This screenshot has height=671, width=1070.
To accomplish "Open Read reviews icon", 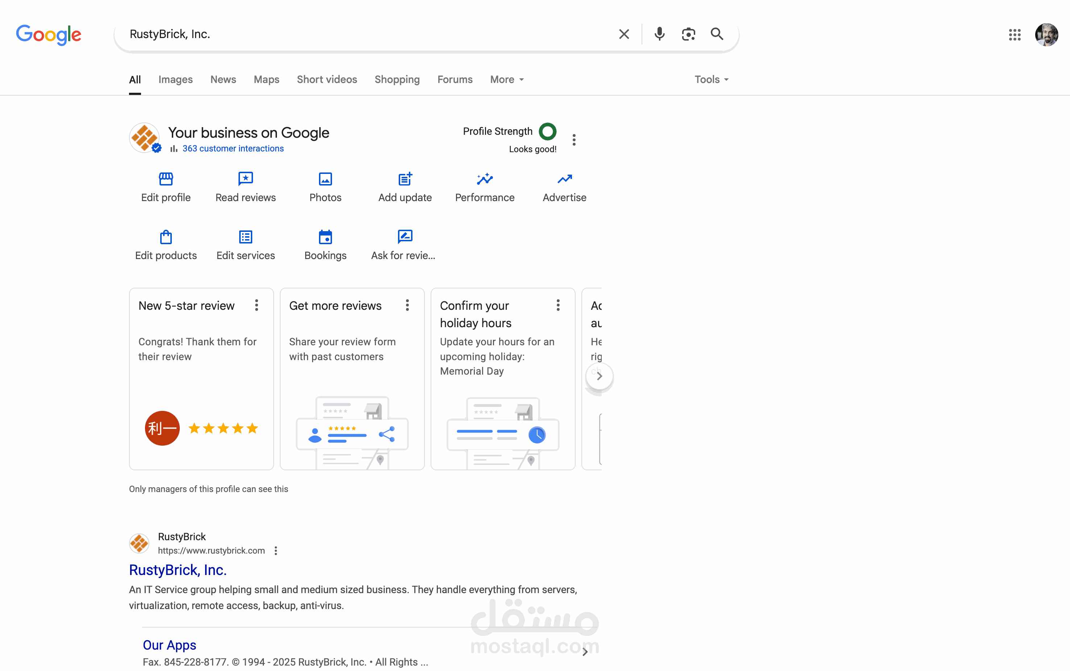I will pos(245,179).
